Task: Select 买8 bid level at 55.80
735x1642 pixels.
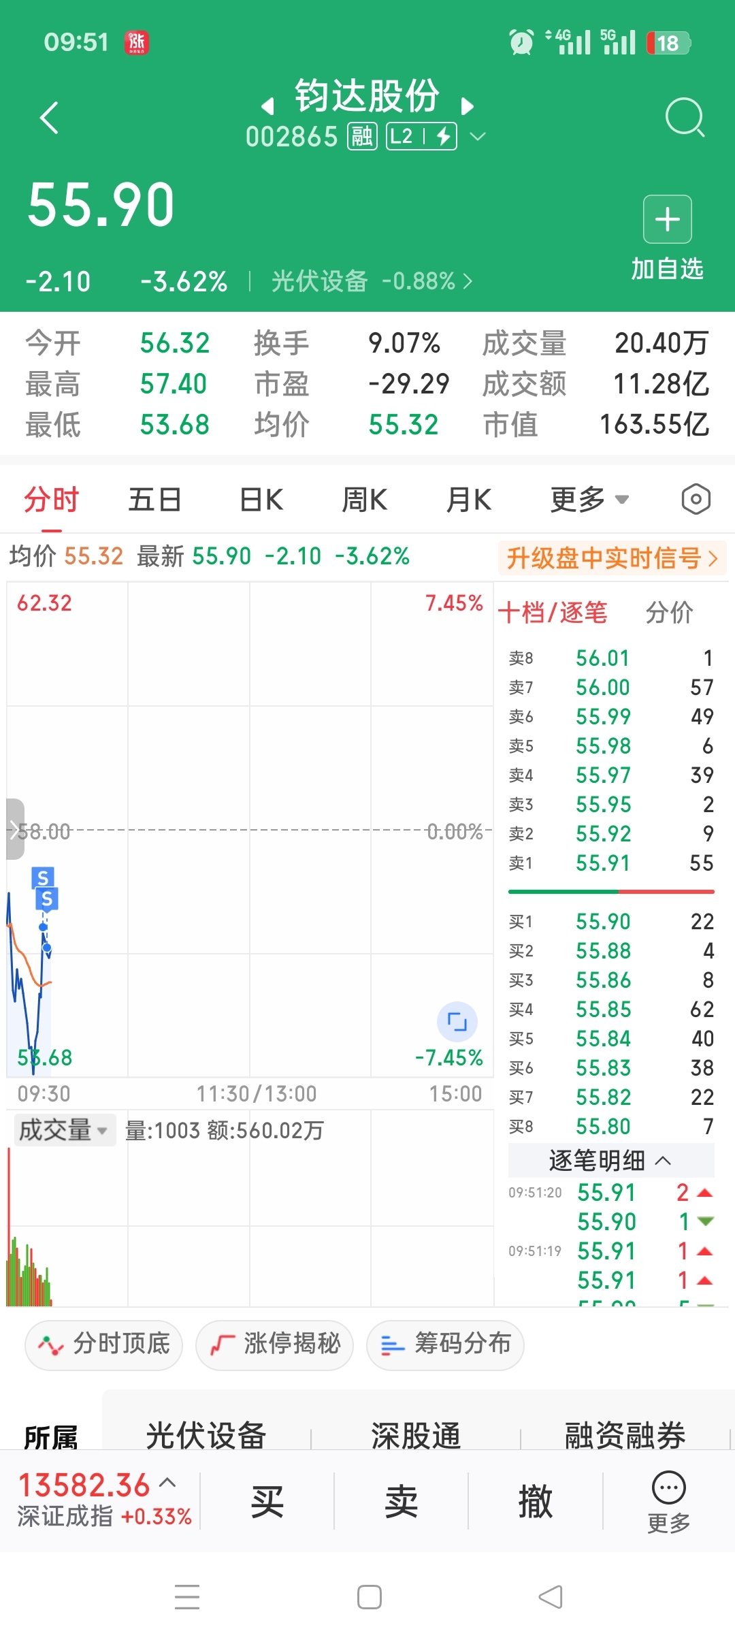Action: coord(611,1127)
